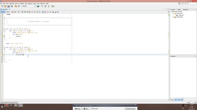Open dropdown arrow next to Debug Project

tap(55, 6)
